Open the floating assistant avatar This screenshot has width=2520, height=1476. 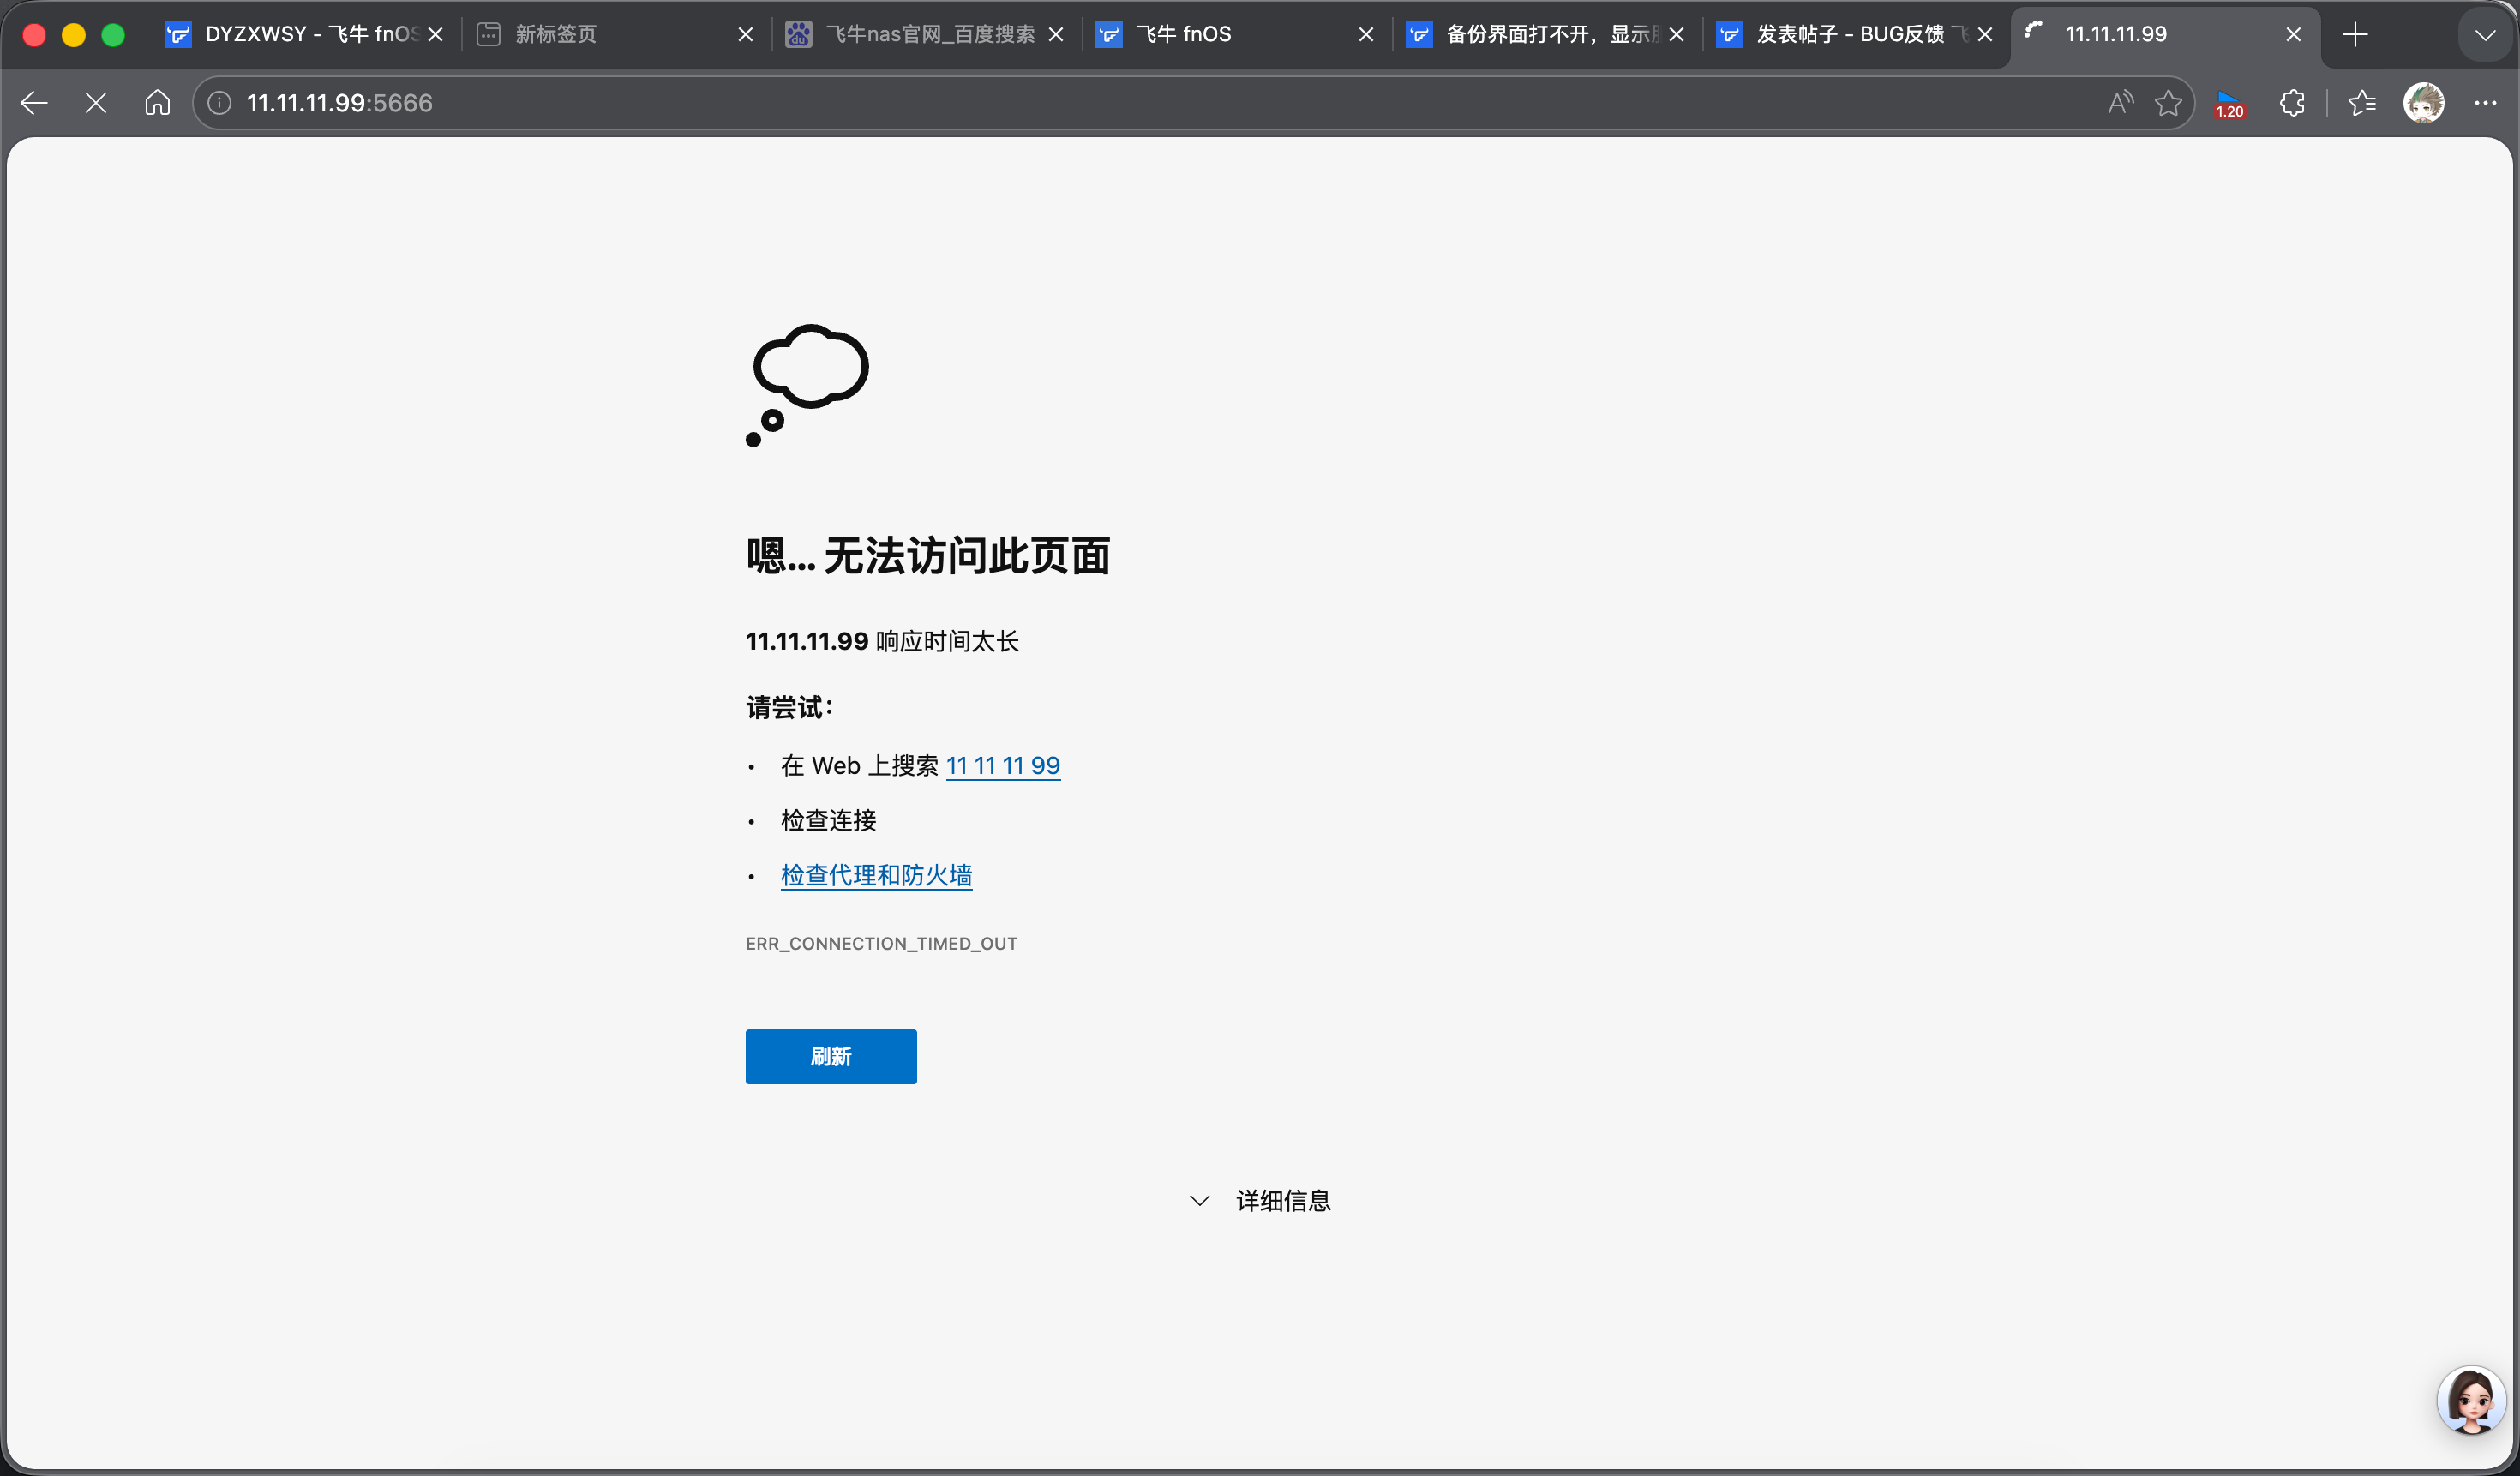[2471, 1400]
